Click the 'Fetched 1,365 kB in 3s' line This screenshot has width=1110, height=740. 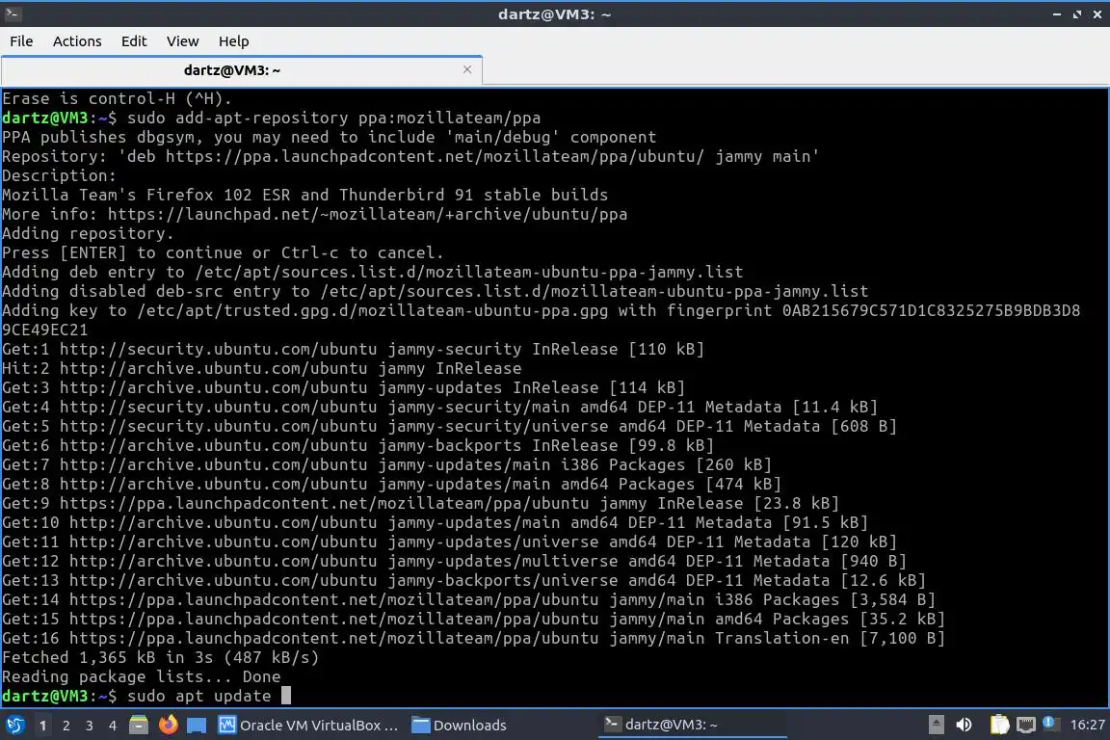[161, 658]
